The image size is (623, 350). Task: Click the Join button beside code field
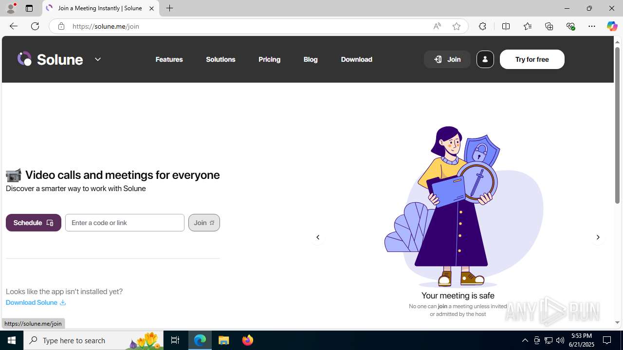204,223
